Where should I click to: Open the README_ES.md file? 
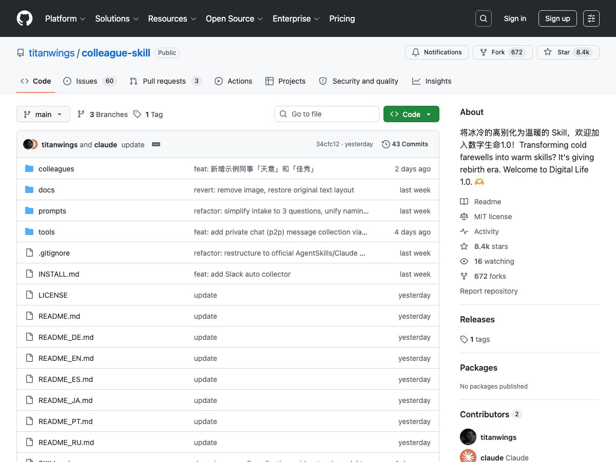click(x=66, y=379)
